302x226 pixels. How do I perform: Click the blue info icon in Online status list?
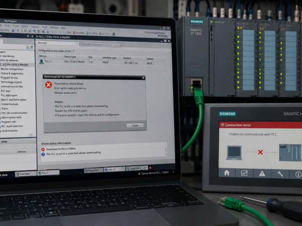pyautogui.click(x=43, y=154)
